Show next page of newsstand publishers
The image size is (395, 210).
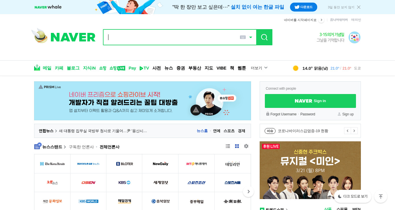click(x=248, y=192)
